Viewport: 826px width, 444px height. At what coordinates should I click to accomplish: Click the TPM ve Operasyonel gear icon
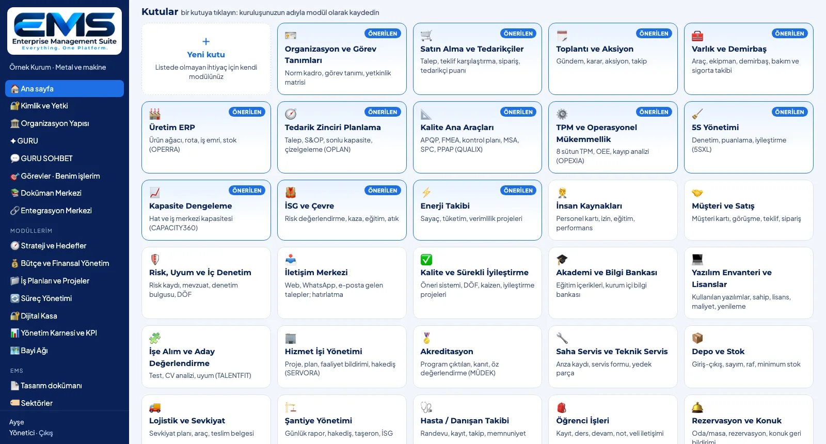[x=562, y=114]
